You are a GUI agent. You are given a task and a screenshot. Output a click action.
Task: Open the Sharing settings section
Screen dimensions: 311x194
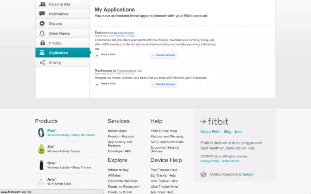[63, 62]
